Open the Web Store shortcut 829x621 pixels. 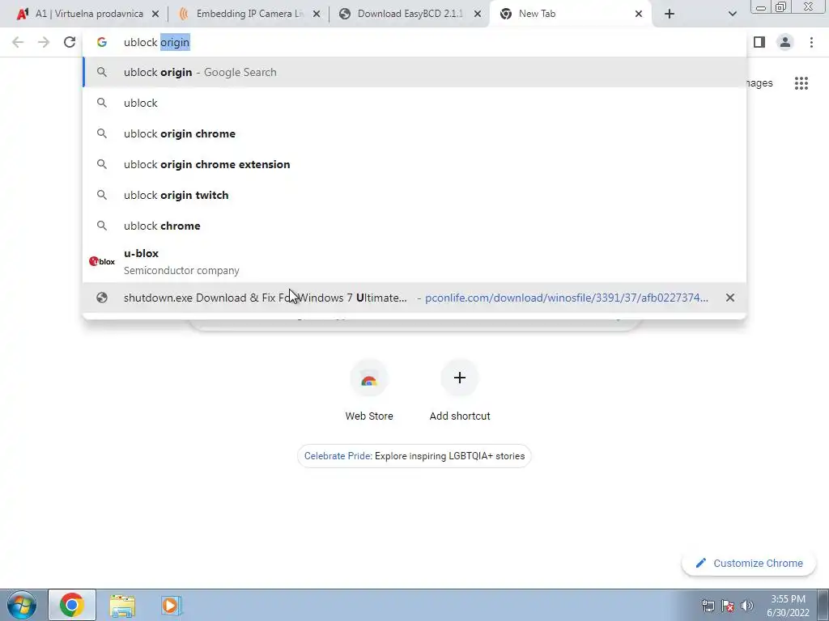coord(369,391)
